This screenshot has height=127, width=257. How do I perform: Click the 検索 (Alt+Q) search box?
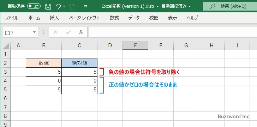pyautogui.click(x=230, y=6)
